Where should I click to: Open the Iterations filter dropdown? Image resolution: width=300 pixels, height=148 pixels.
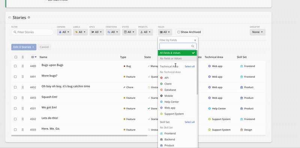pos(113,32)
